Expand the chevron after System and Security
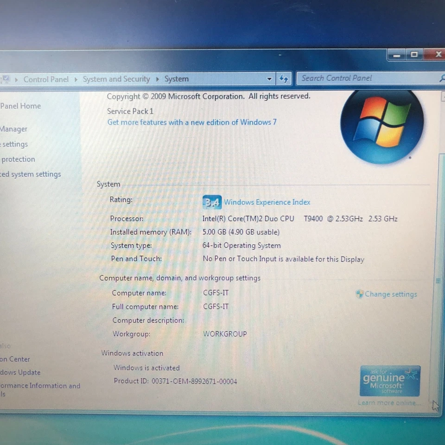445x445 pixels. point(157,79)
